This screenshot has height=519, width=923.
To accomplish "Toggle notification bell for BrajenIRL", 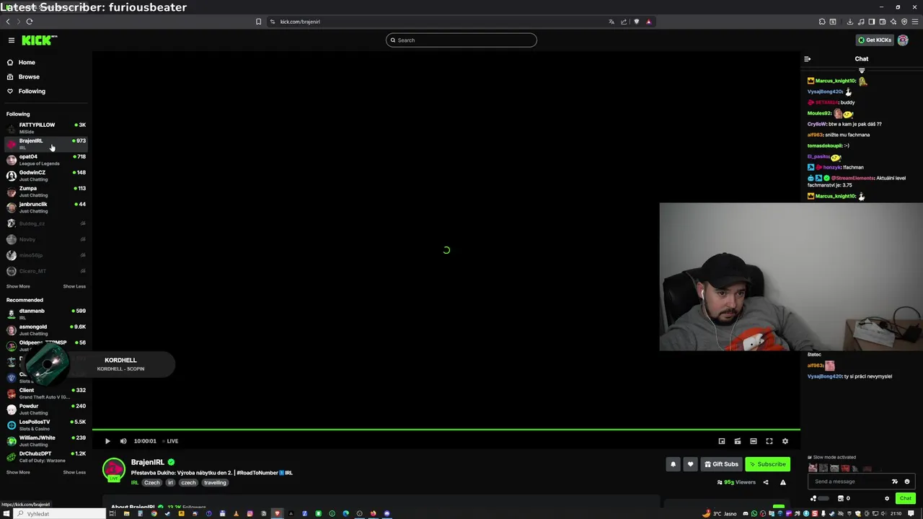I will (673, 464).
